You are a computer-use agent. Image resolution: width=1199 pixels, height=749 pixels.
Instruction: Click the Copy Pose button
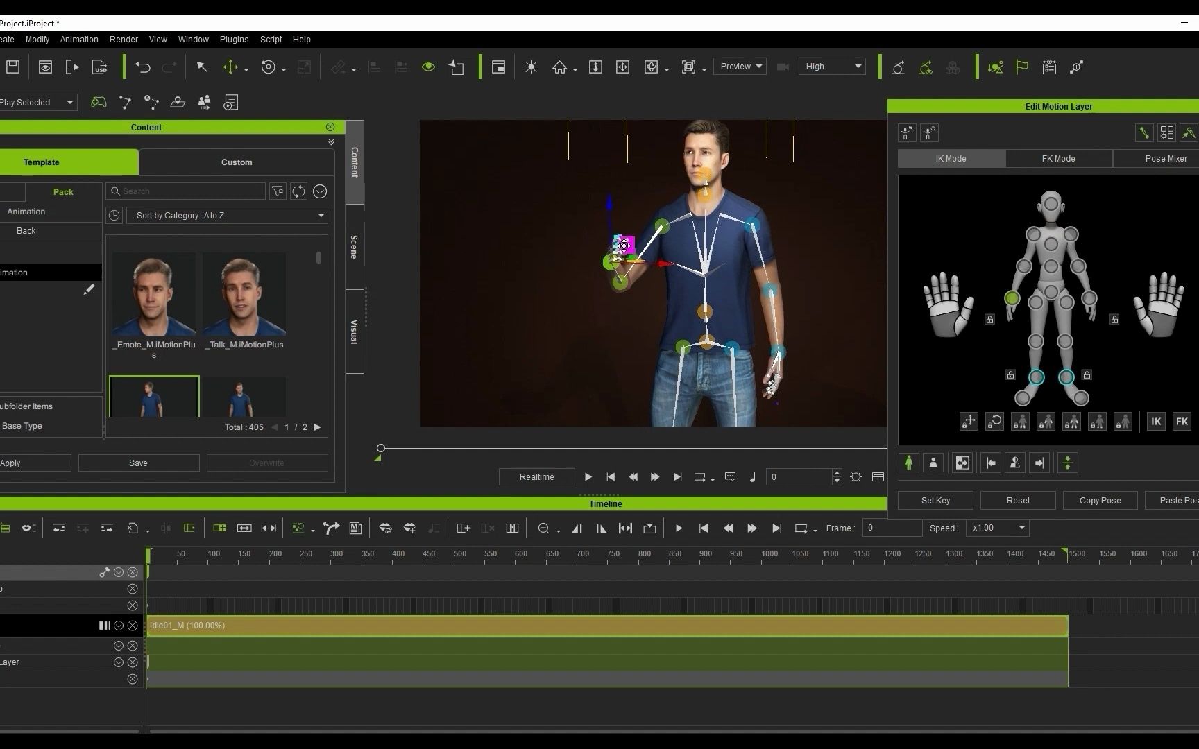point(1100,501)
